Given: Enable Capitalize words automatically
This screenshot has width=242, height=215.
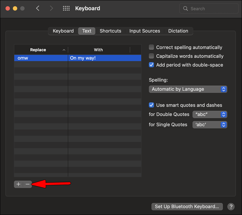Looking at the screenshot, I should tap(151, 56).
